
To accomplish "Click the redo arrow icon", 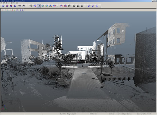I will tap(24, 6).
